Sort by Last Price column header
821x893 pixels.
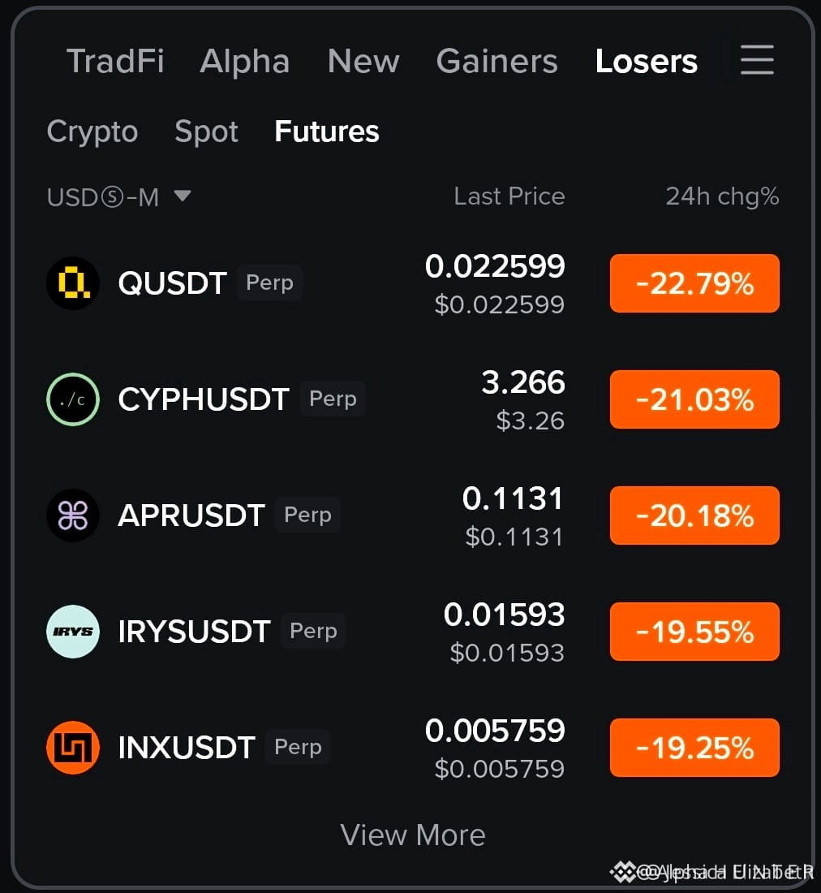509,196
